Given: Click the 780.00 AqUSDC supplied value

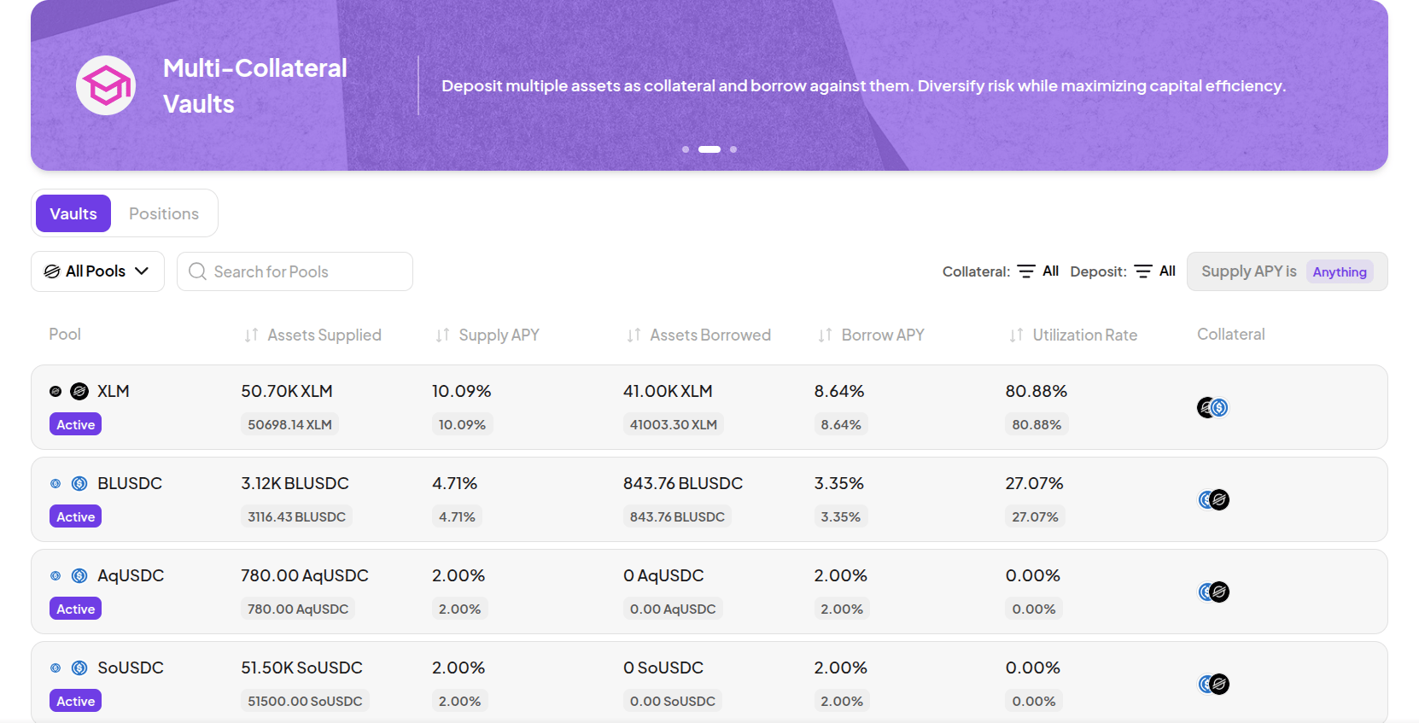Looking at the screenshot, I should (x=305, y=575).
